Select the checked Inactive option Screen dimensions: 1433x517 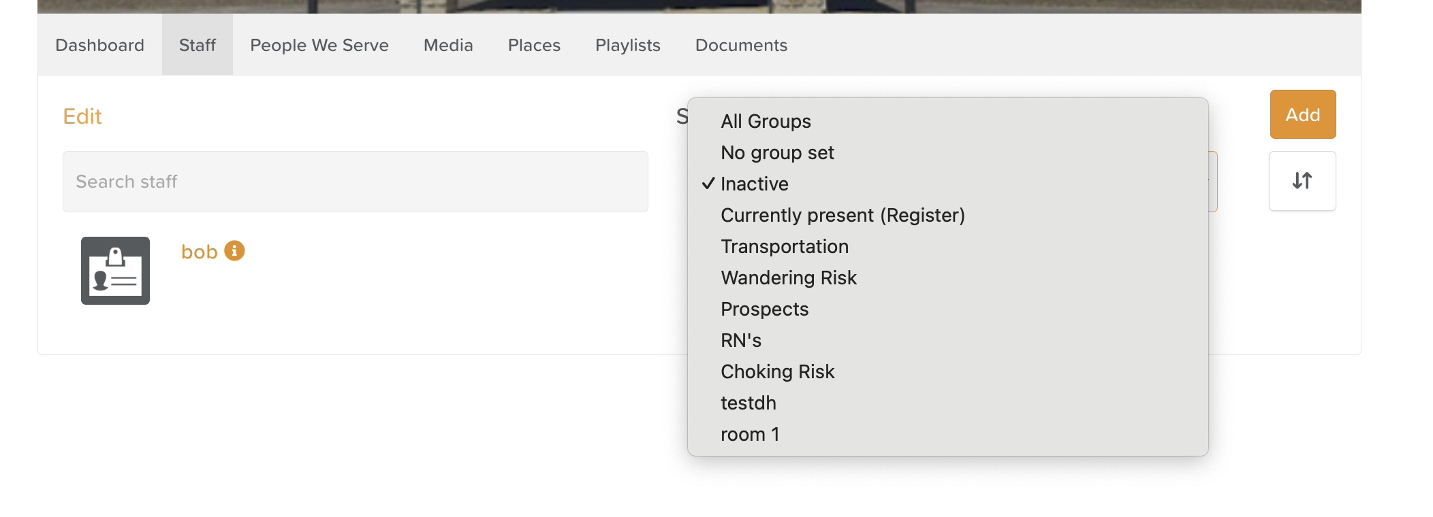coord(754,184)
